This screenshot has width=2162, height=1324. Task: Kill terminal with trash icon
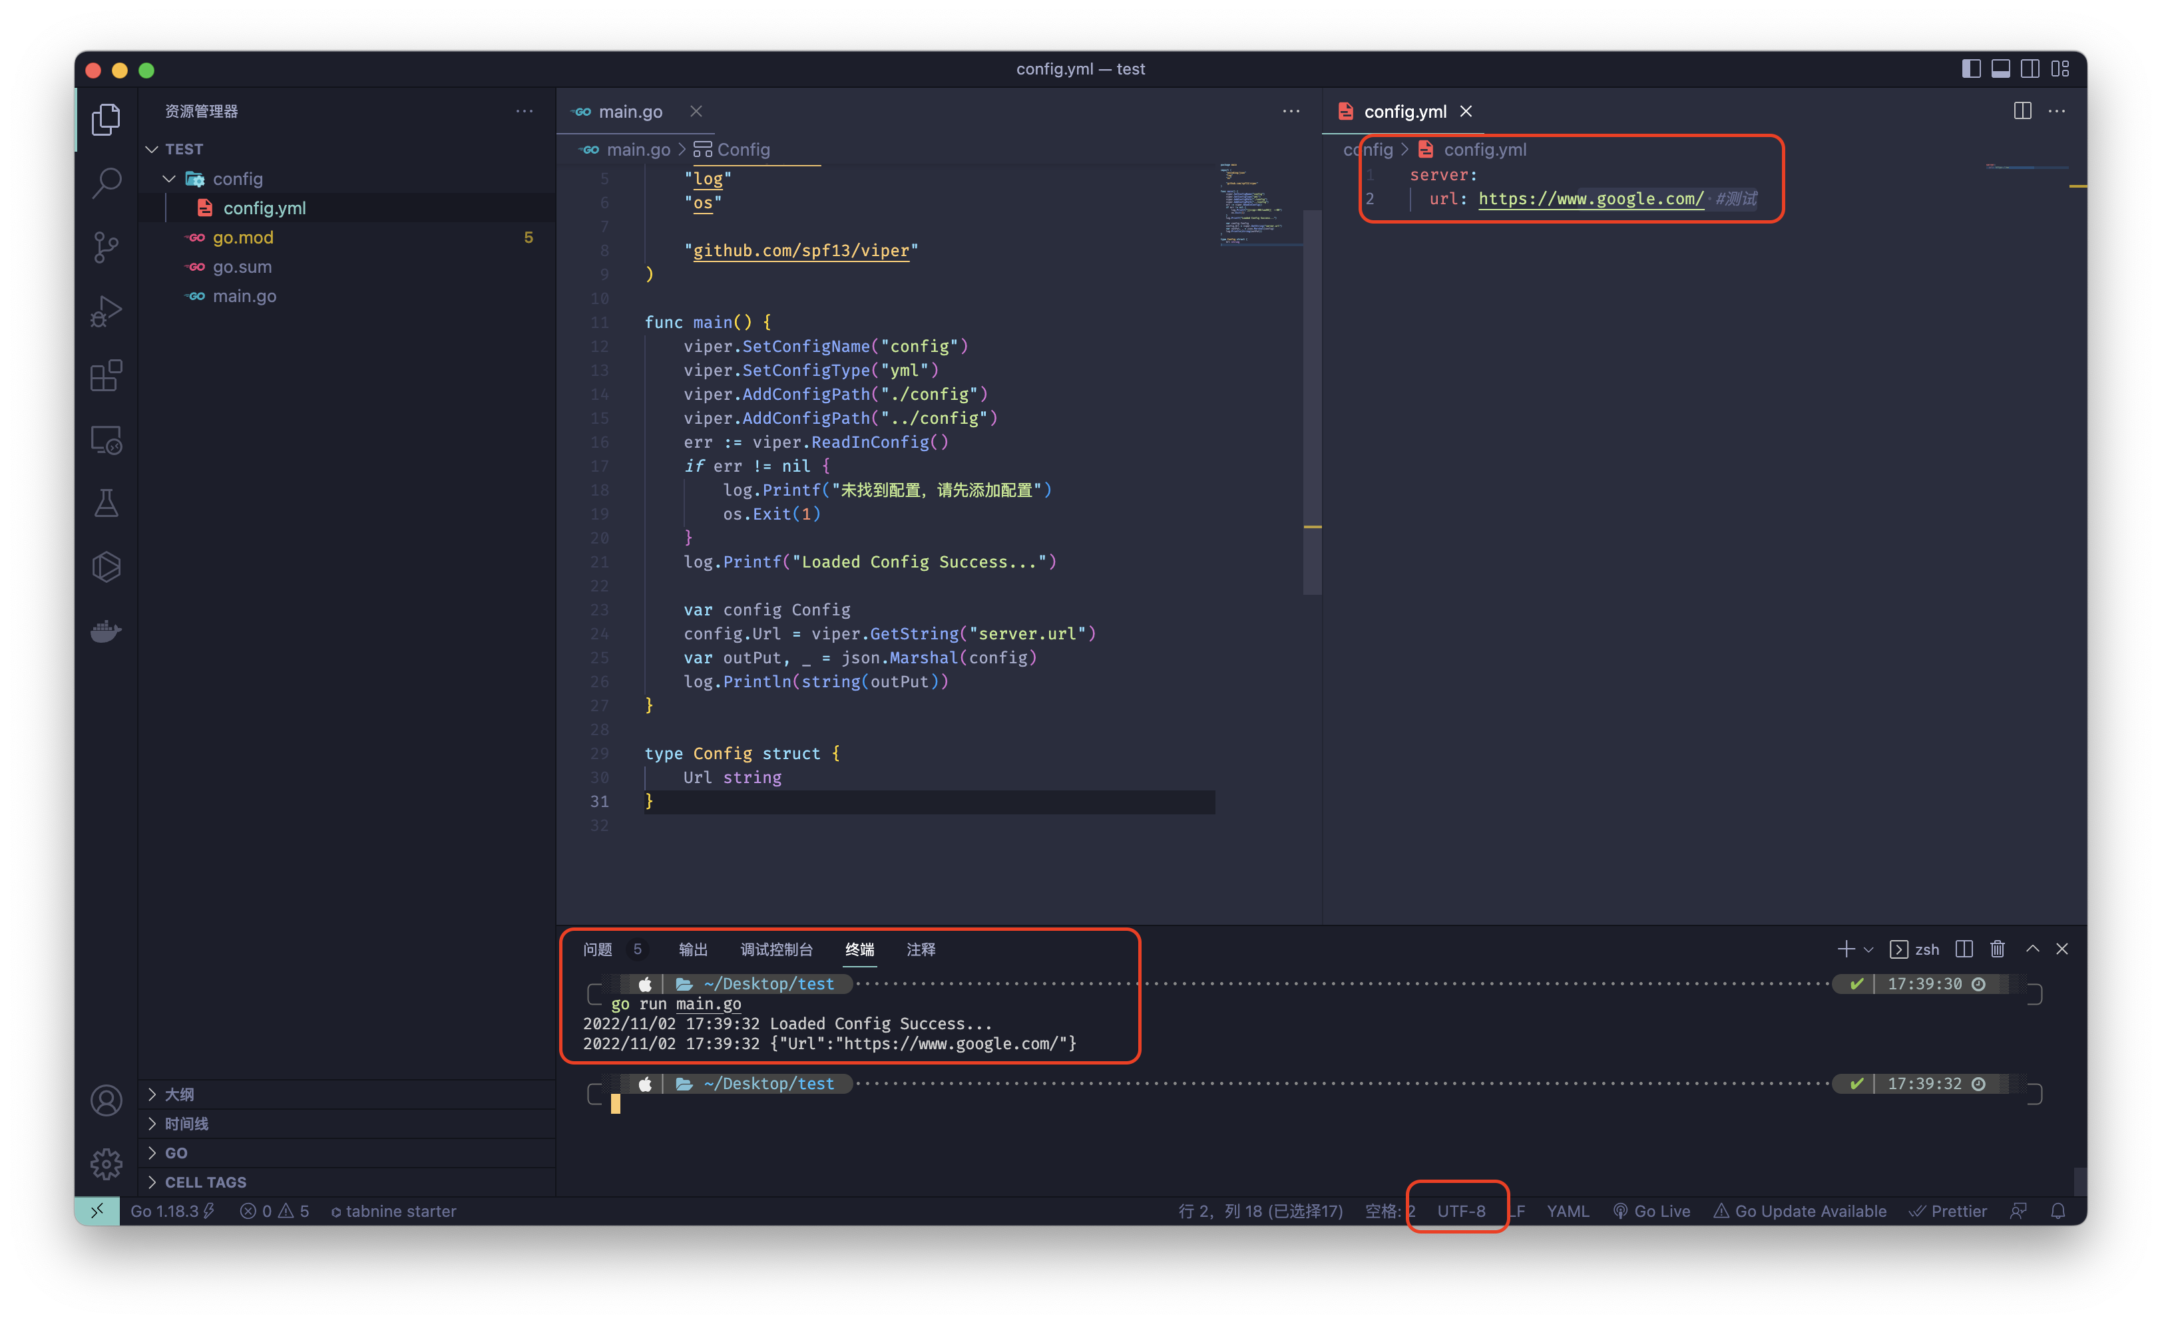tap(1997, 949)
